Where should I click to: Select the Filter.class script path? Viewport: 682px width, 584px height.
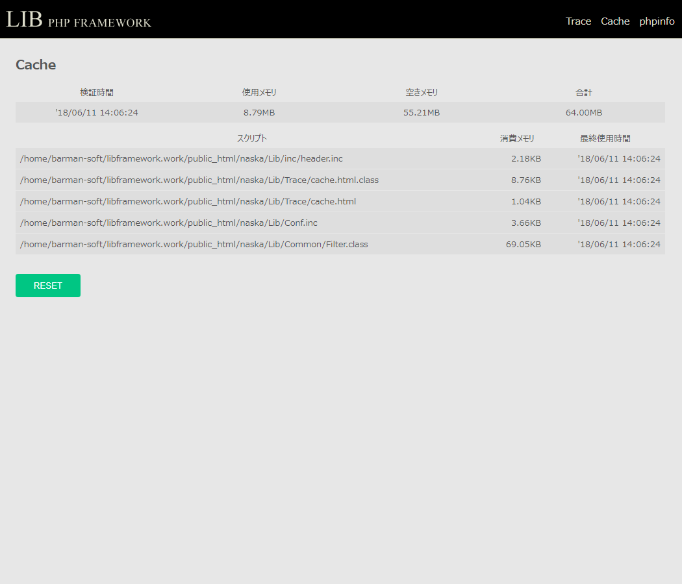tap(194, 245)
